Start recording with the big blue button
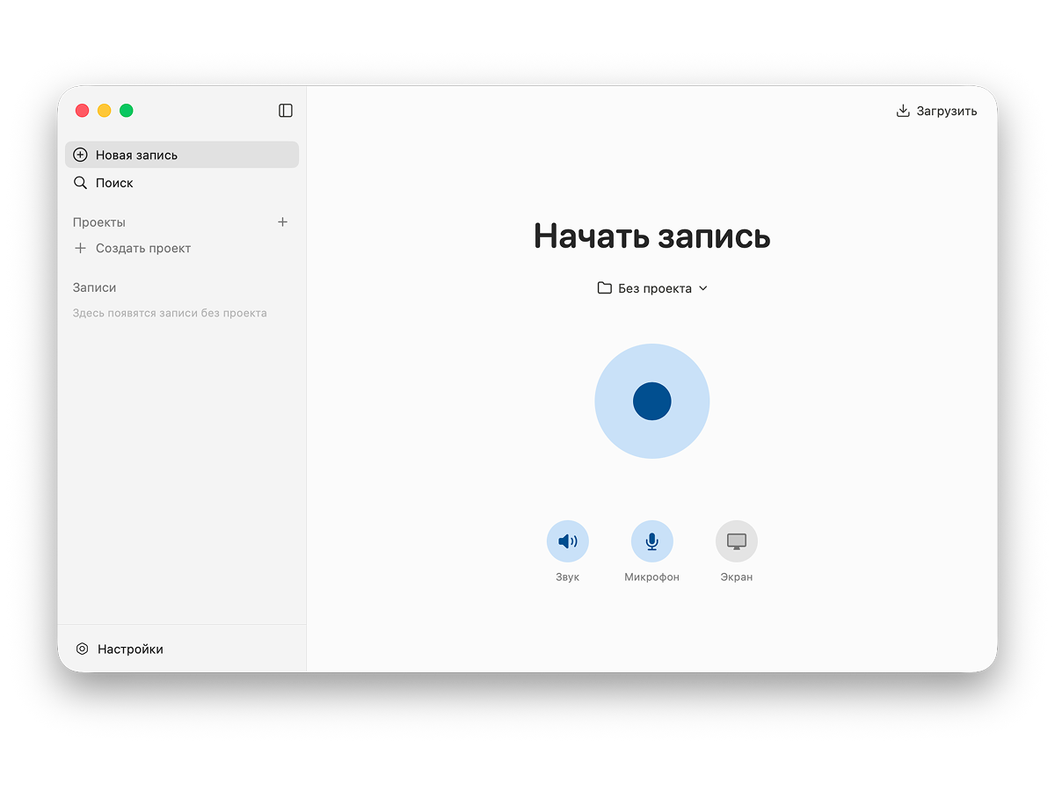 point(652,401)
